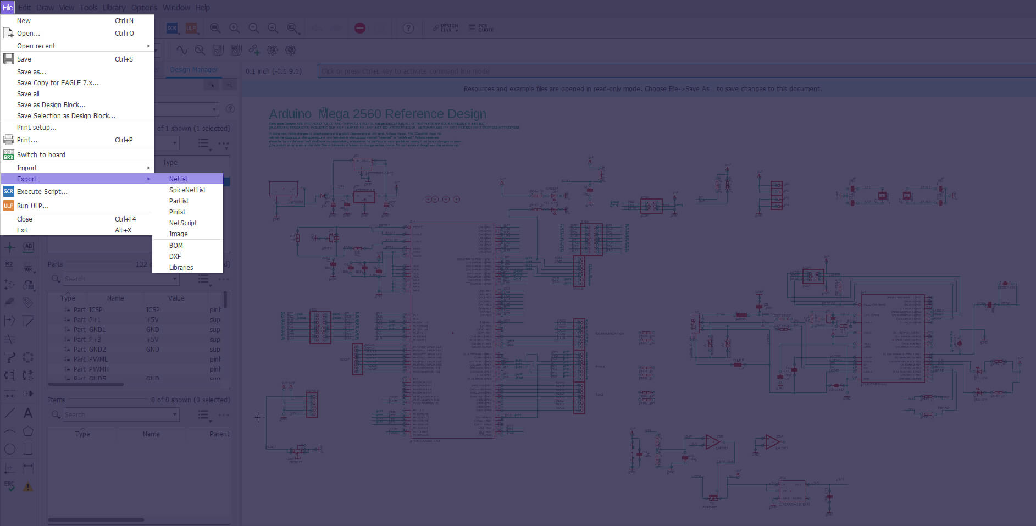
Task: Click Items list horizontal scrollbar
Action: (x=96, y=519)
